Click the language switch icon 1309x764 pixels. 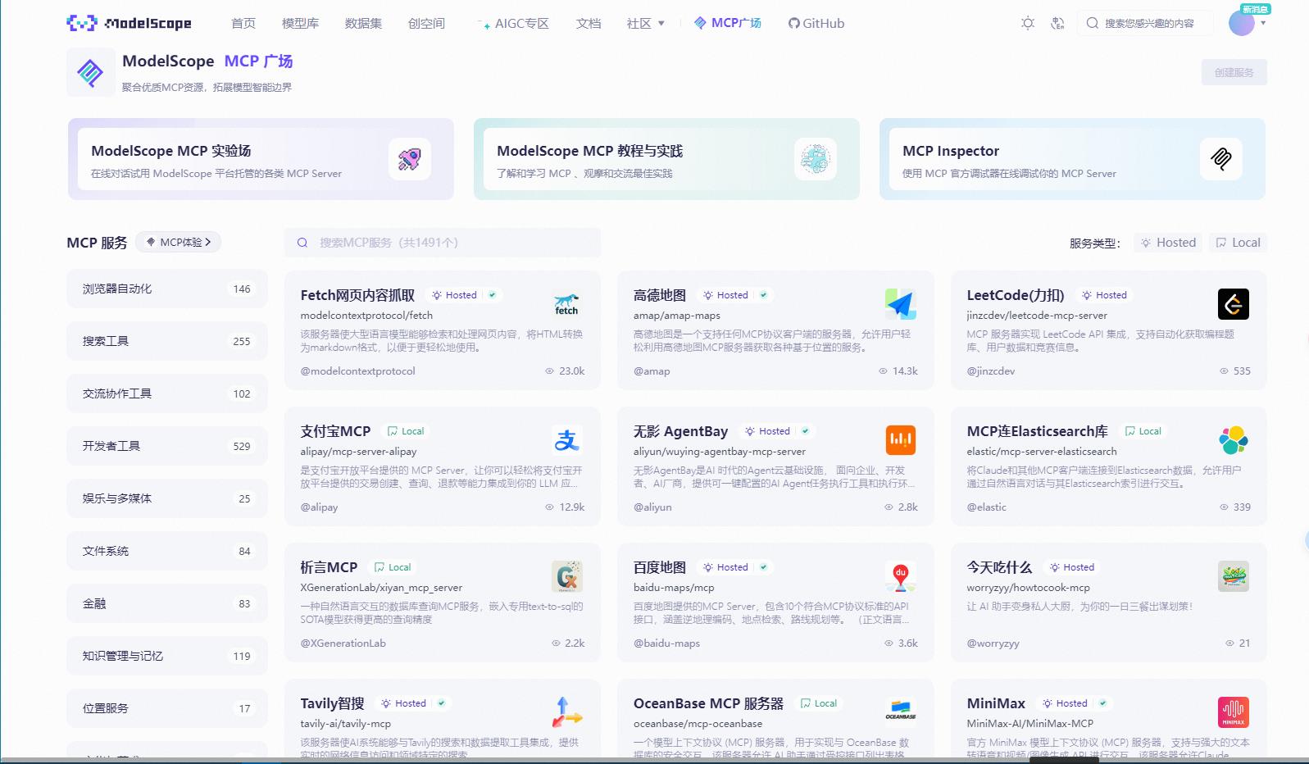click(x=1057, y=23)
